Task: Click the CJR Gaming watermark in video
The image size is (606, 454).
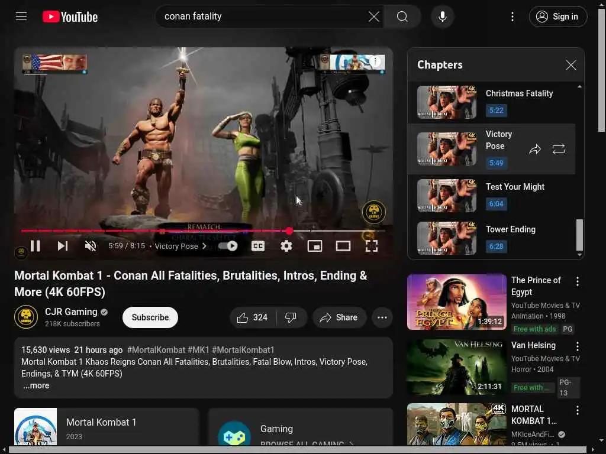Action: (374, 212)
